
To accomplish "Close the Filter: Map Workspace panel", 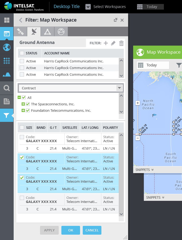I will tap(122, 20).
